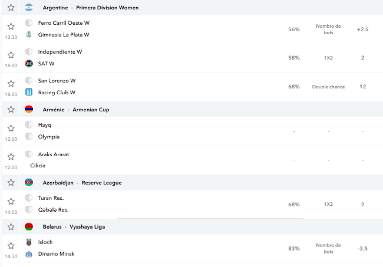Favorite the Argentine Primera Division Women league
This screenshot has width=383, height=267.
[x=11, y=8]
